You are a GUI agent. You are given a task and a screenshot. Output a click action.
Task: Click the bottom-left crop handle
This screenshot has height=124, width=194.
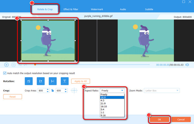pyautogui.click(x=21, y=61)
